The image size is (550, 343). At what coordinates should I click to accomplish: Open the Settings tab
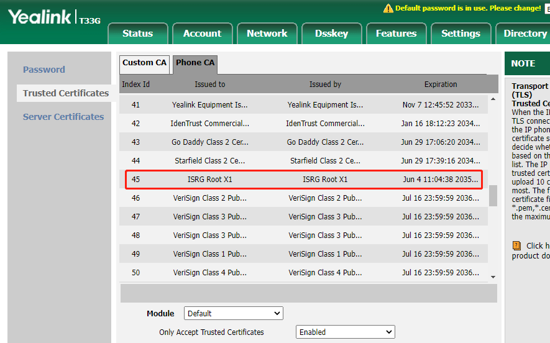tap(461, 34)
